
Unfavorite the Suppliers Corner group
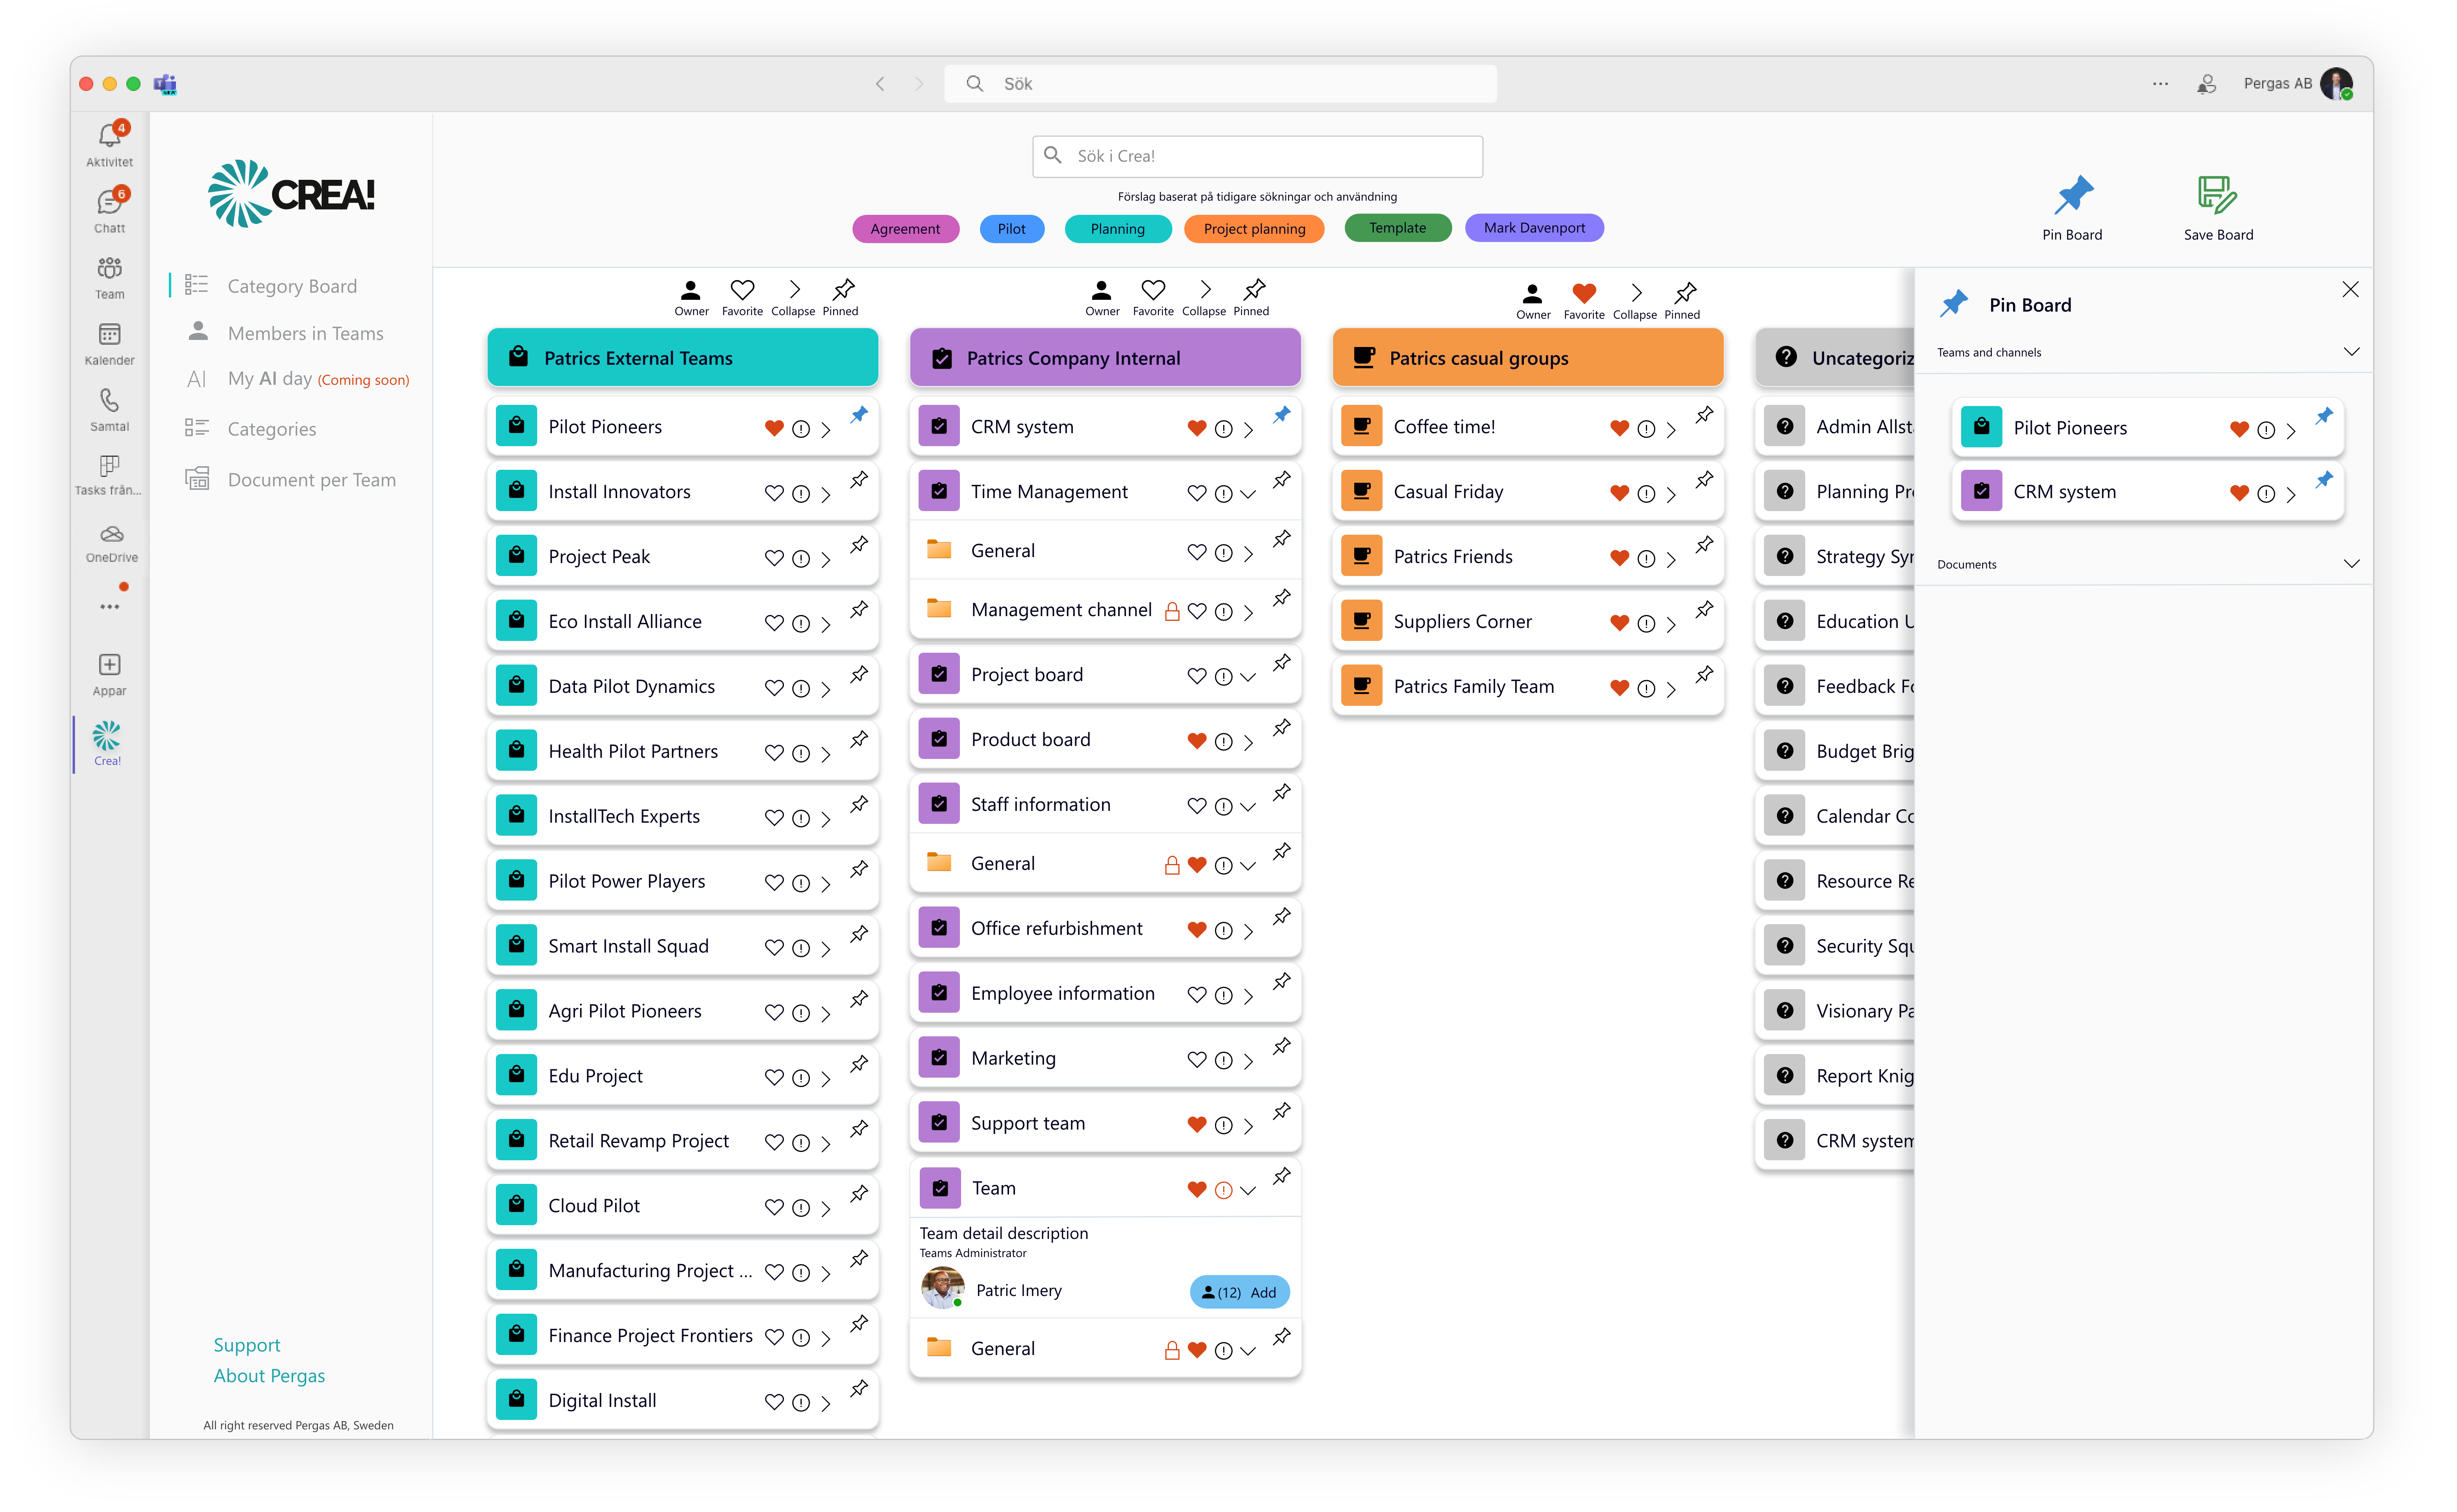click(1620, 624)
